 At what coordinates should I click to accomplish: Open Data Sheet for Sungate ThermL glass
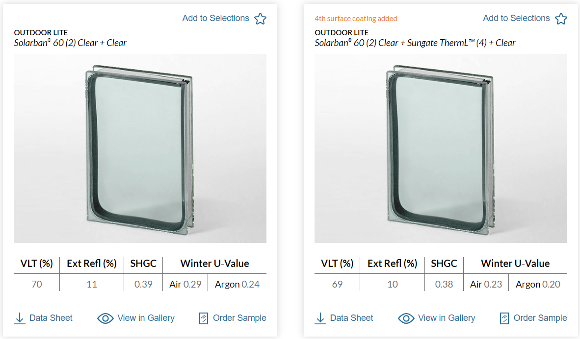click(351, 318)
